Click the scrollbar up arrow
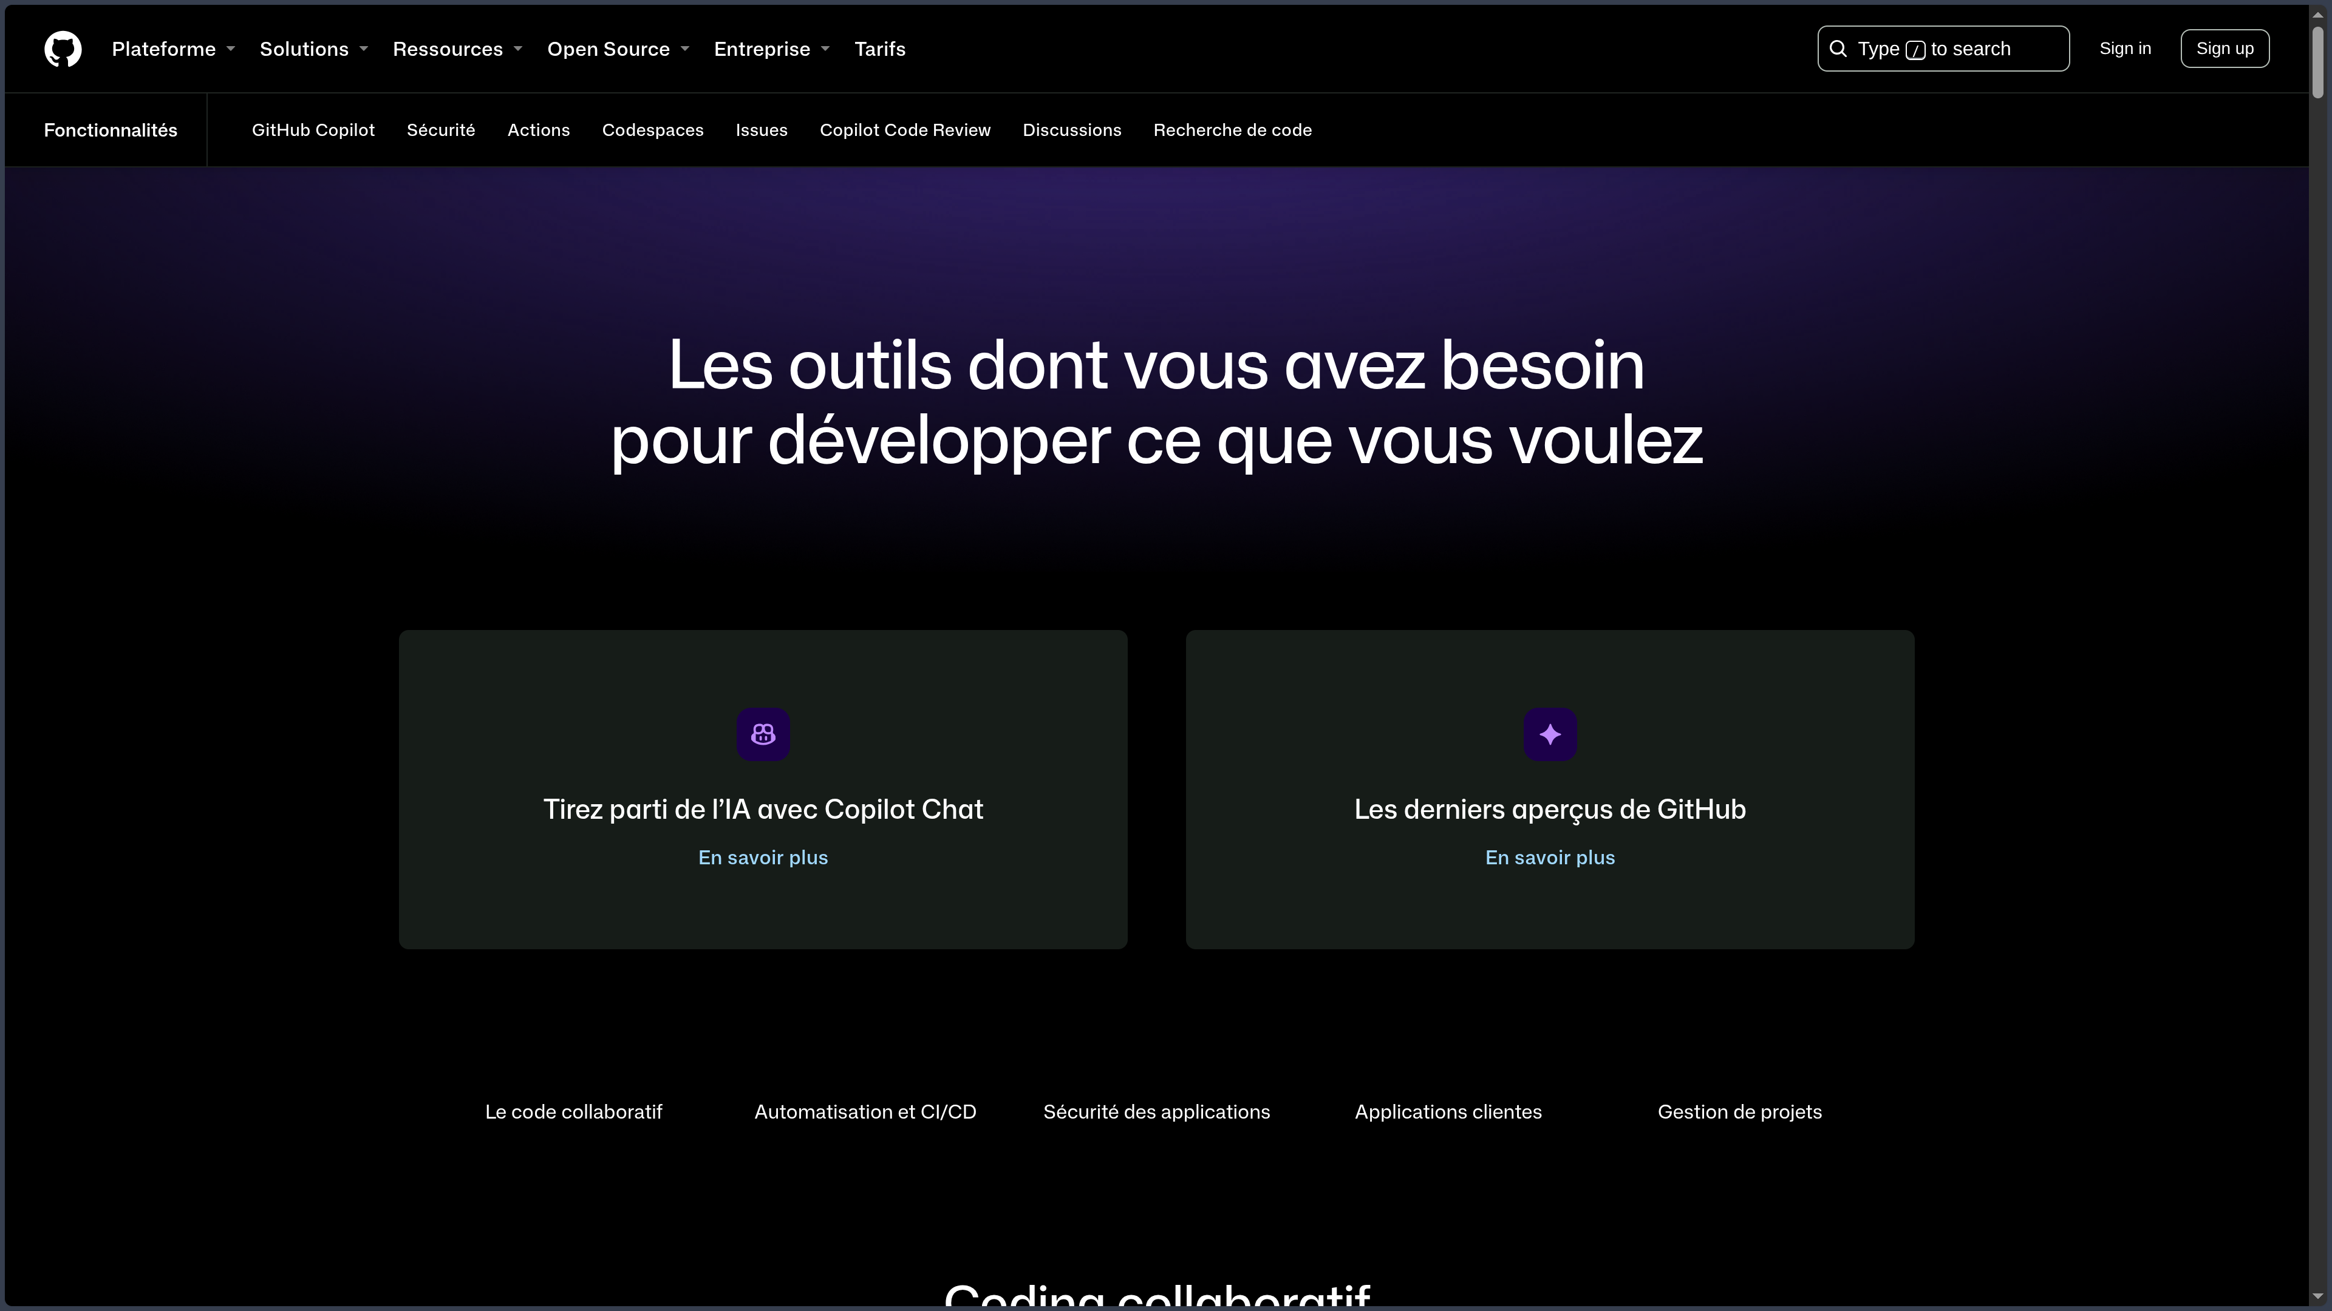Screen dimensions: 2332x1311 click(x=2317, y=13)
